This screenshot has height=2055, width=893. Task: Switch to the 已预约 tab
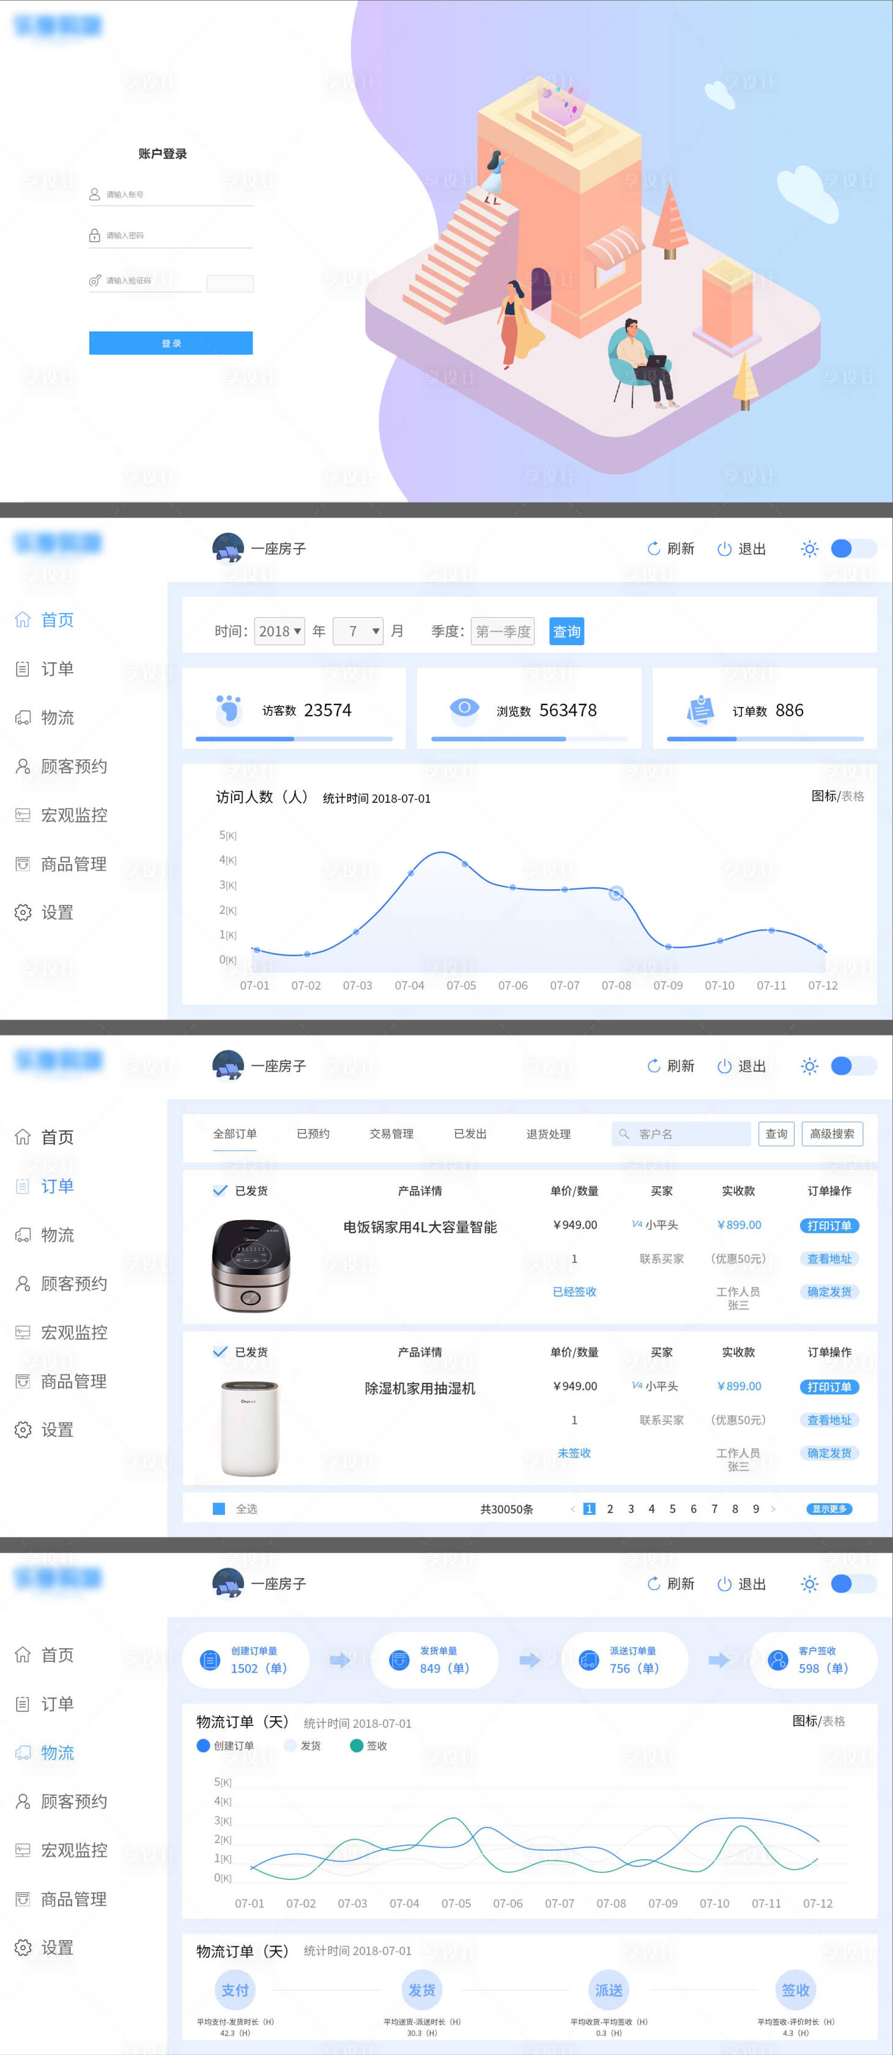(313, 1133)
